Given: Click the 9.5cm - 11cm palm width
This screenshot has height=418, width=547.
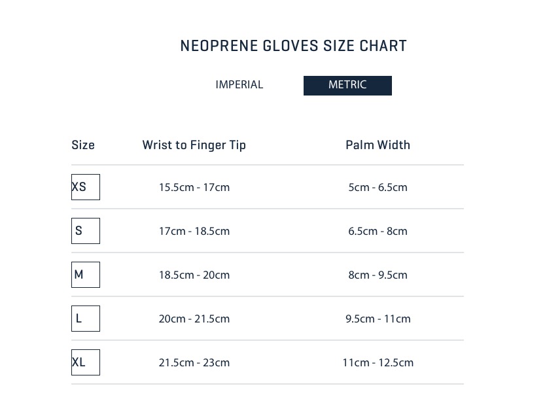Looking at the screenshot, I should (378, 319).
